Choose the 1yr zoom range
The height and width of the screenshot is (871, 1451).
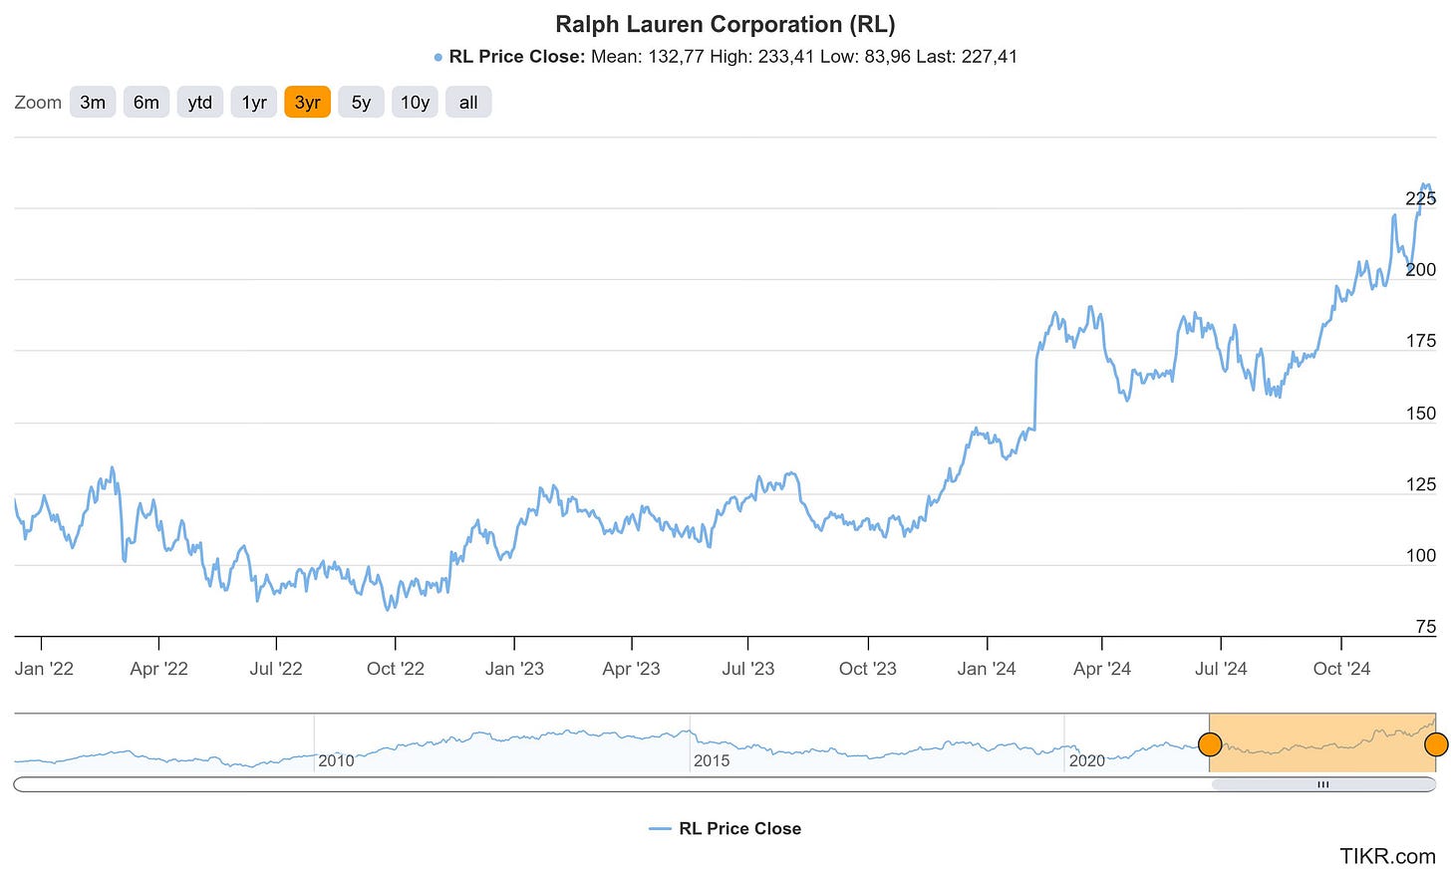click(254, 103)
